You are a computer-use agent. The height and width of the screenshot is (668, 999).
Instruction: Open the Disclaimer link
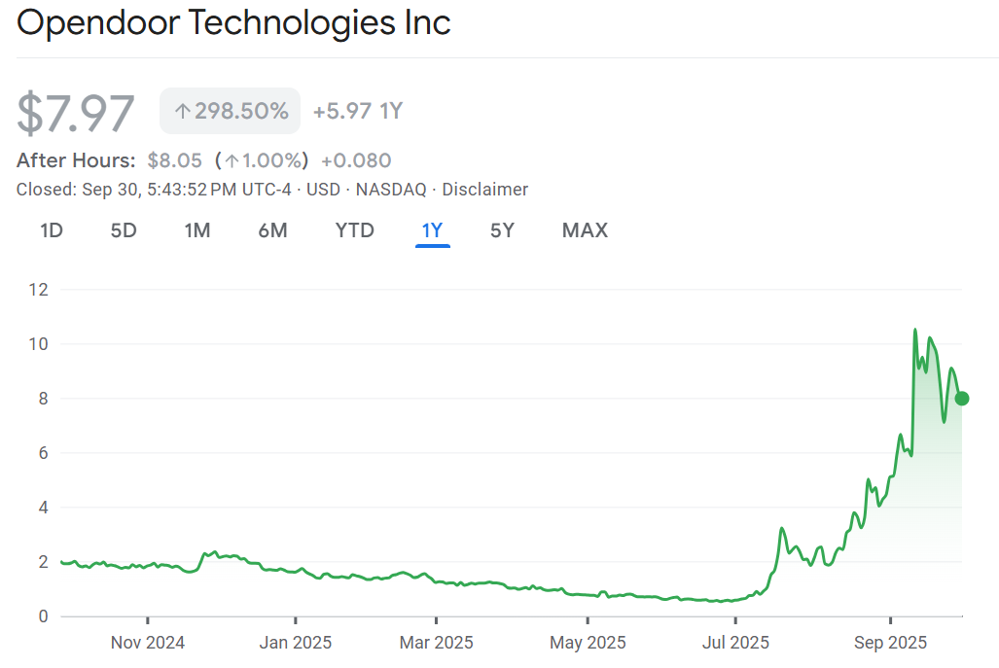tap(485, 190)
